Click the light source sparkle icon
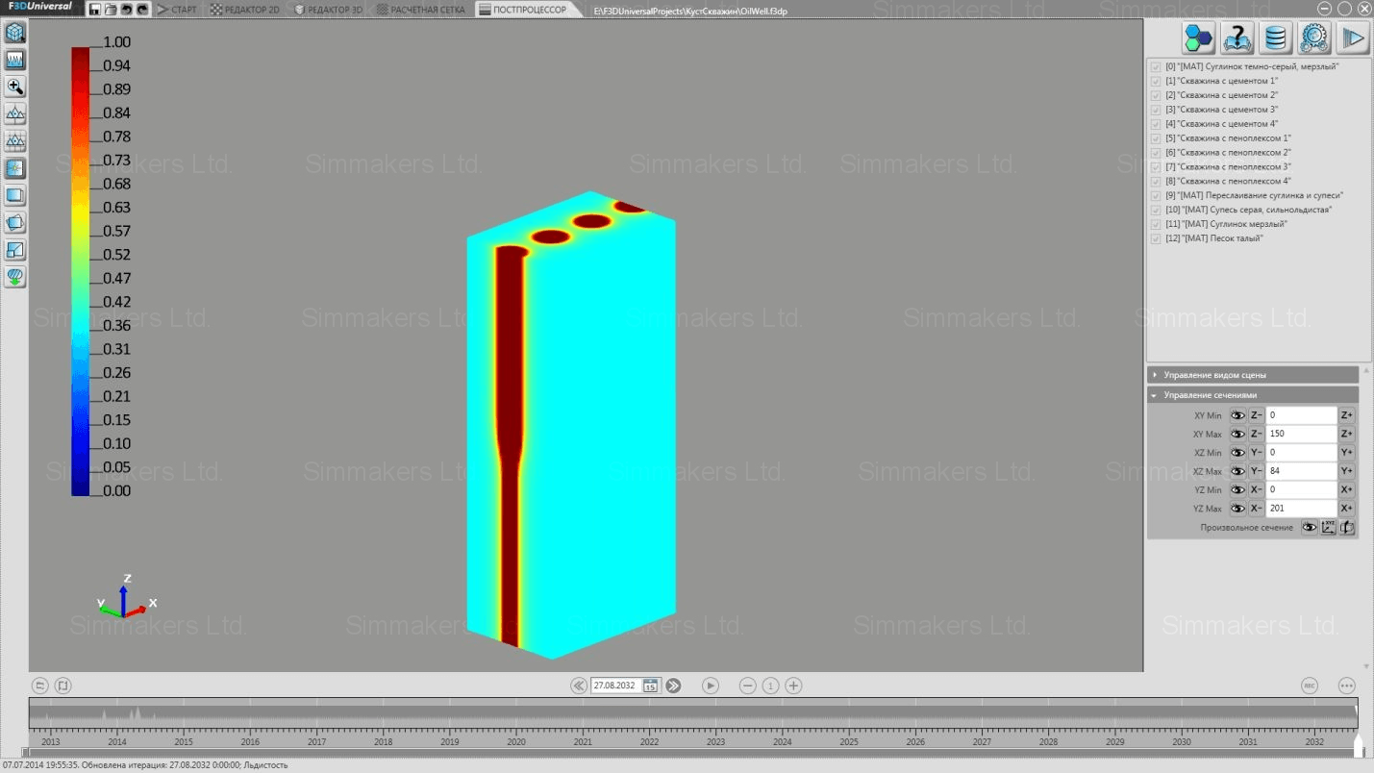The width and height of the screenshot is (1374, 773). point(15,168)
